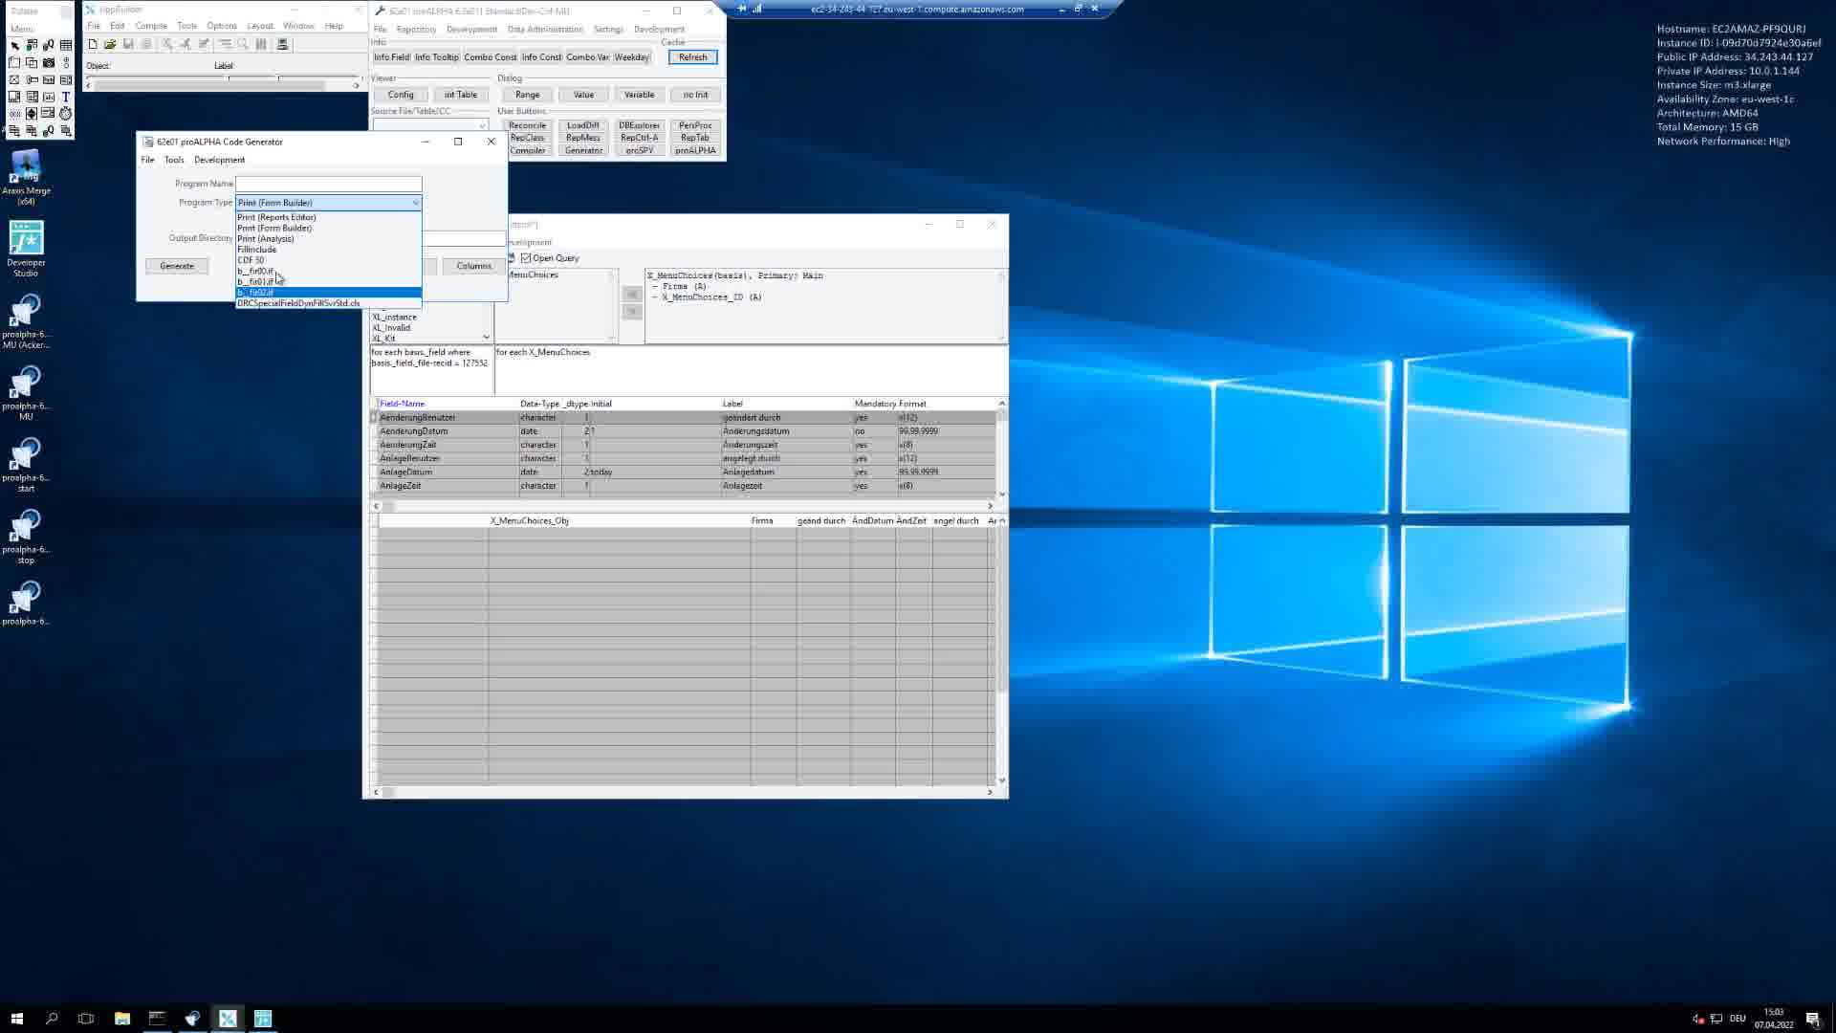Viewport: 1836px width, 1033px height.
Task: Click the last icon in AppBuilder toolbar
Action: tap(282, 44)
